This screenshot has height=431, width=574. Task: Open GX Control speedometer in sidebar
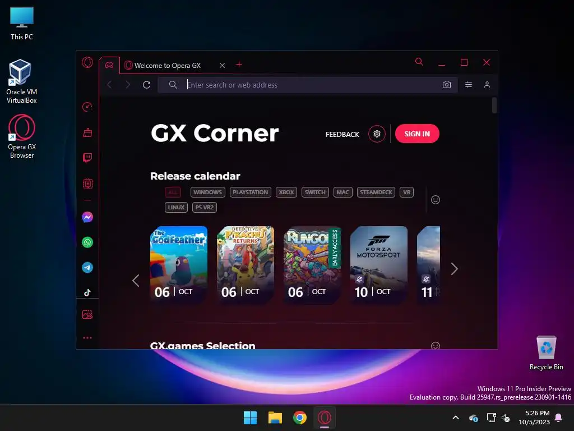87,107
